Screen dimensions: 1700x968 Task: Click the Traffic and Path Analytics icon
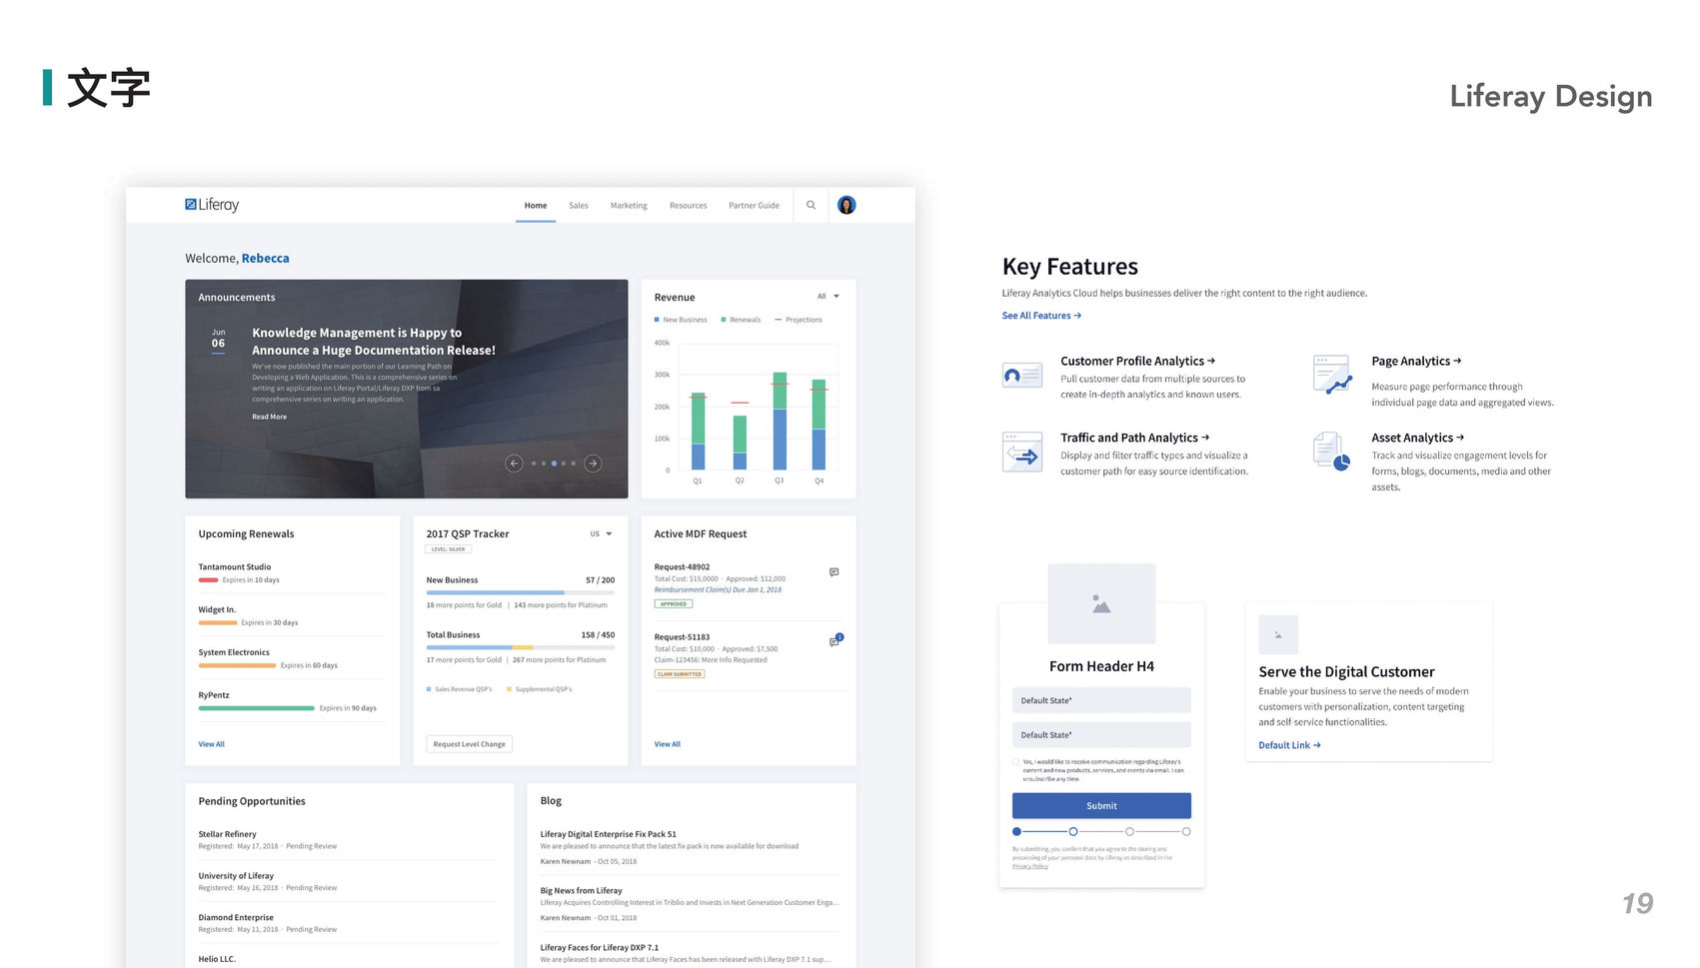[x=1021, y=453]
